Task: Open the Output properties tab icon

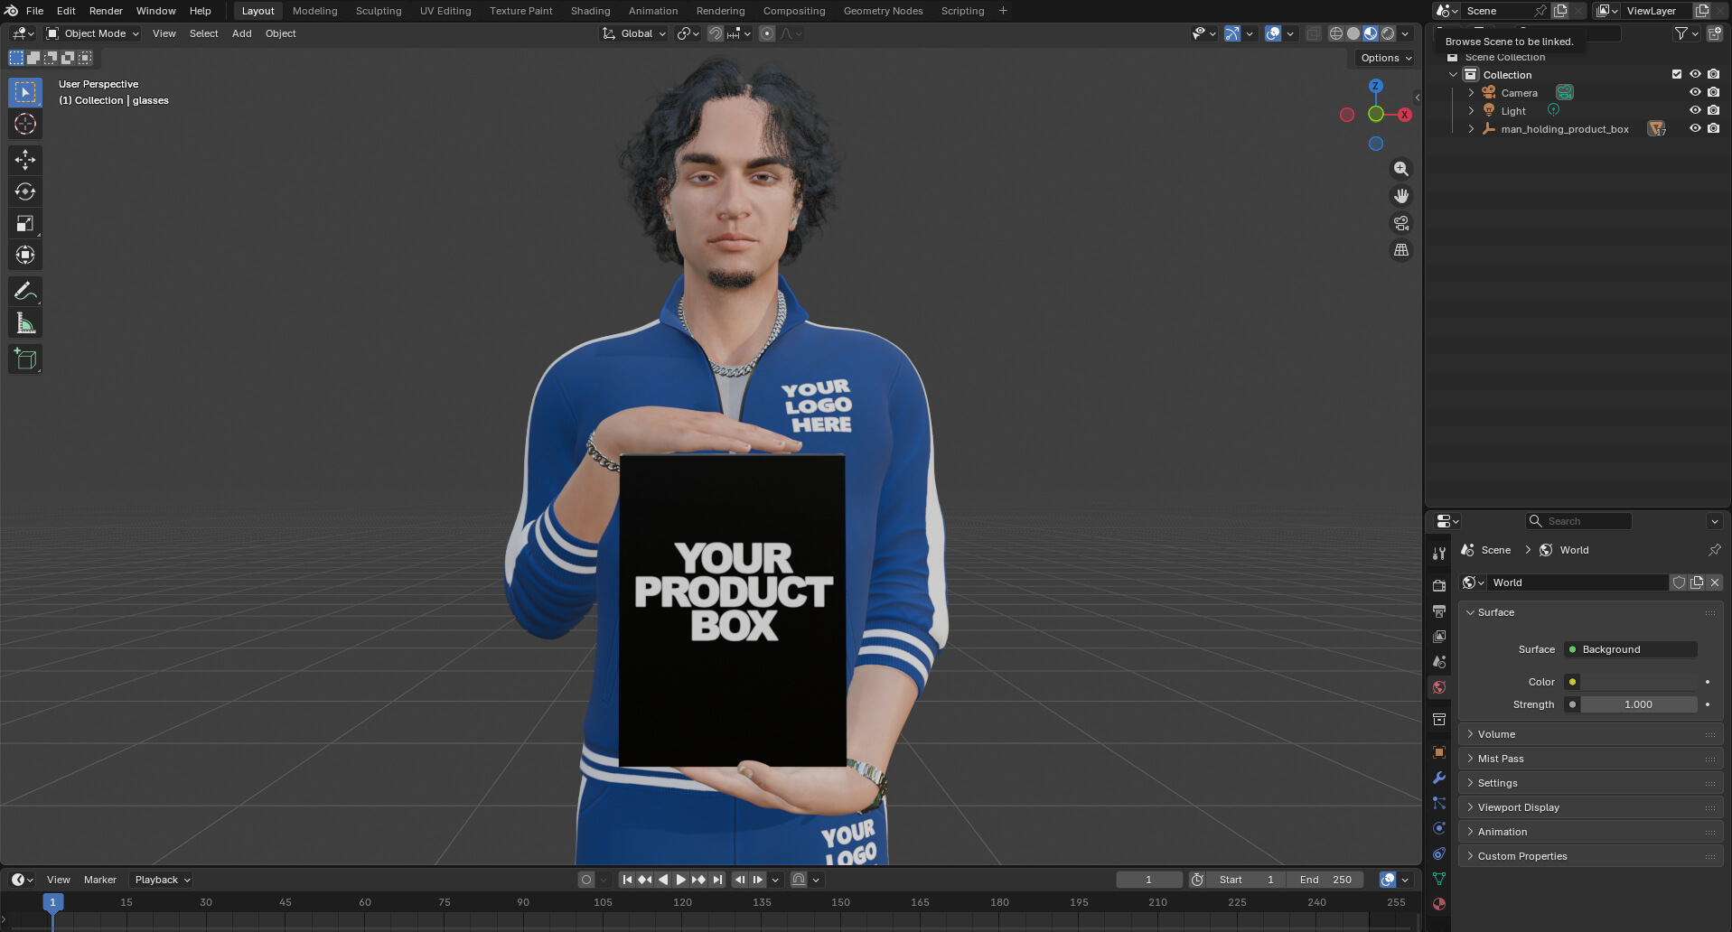Action: [x=1439, y=611]
